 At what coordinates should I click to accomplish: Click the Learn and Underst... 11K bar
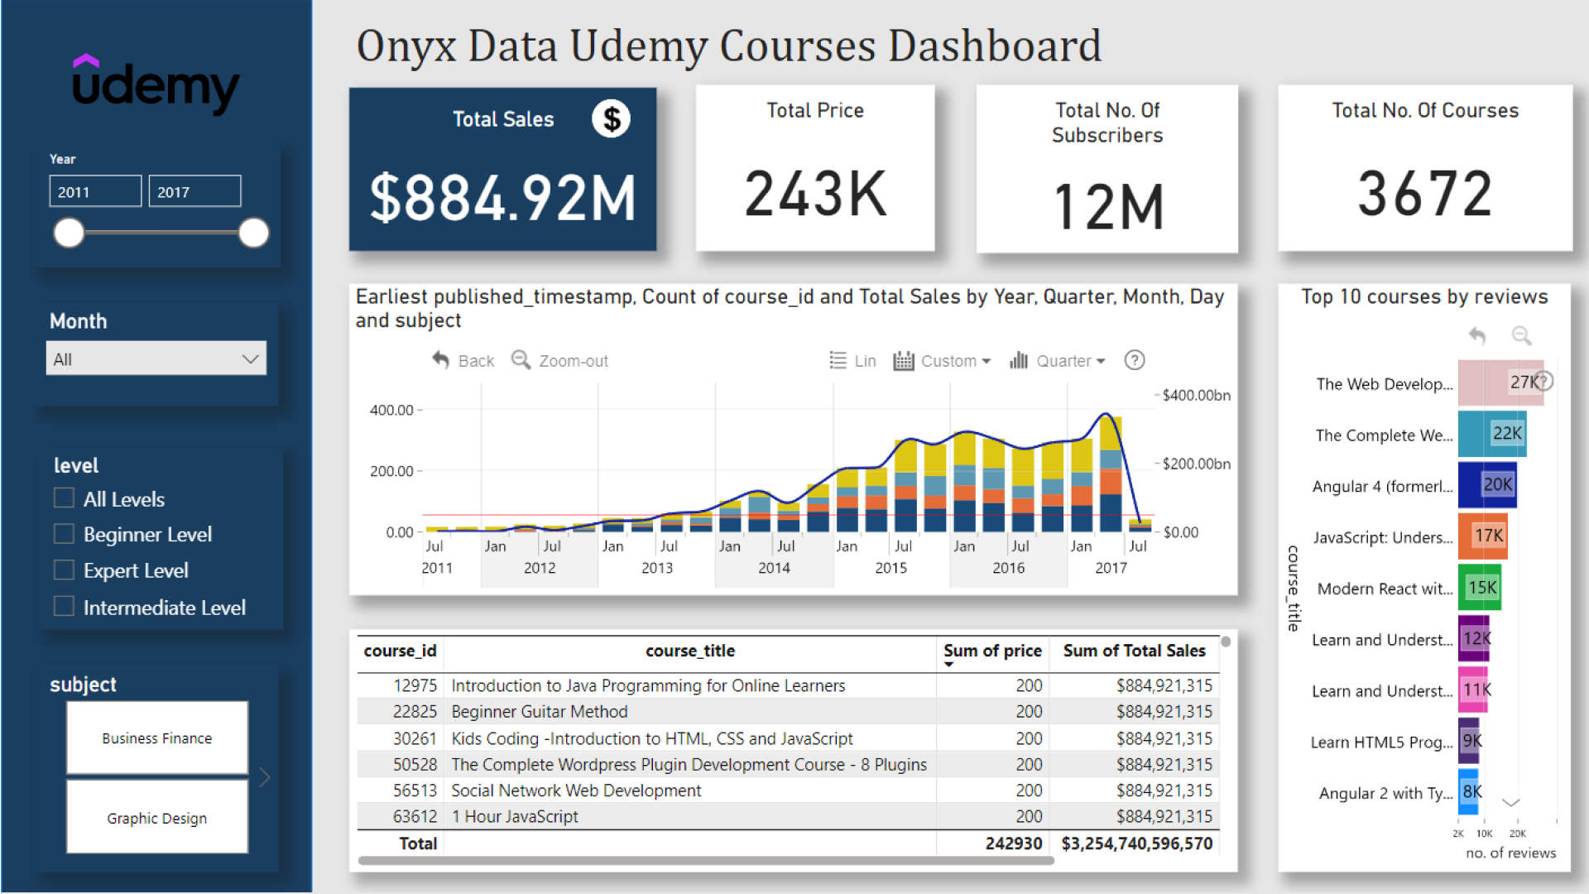[1472, 690]
